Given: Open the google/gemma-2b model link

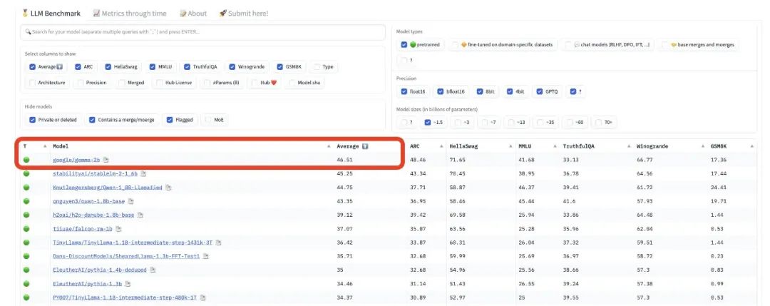Looking at the screenshot, I should click(x=76, y=160).
